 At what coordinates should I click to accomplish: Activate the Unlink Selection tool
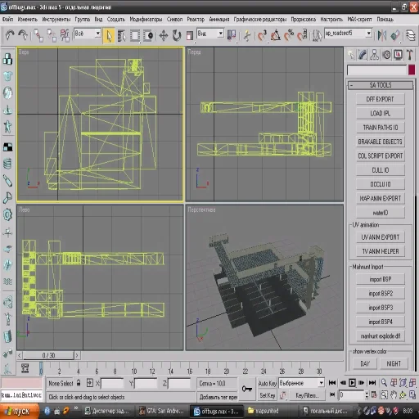(x=52, y=35)
